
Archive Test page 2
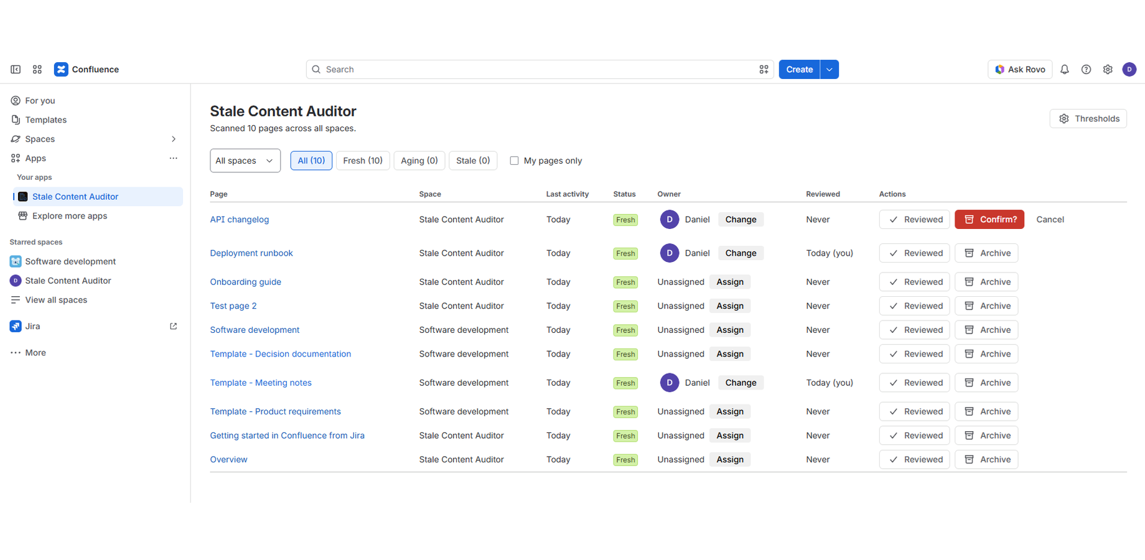coord(987,306)
